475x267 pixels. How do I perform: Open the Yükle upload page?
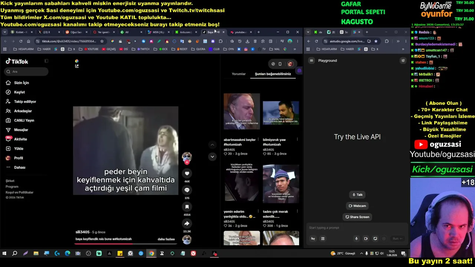(15, 149)
